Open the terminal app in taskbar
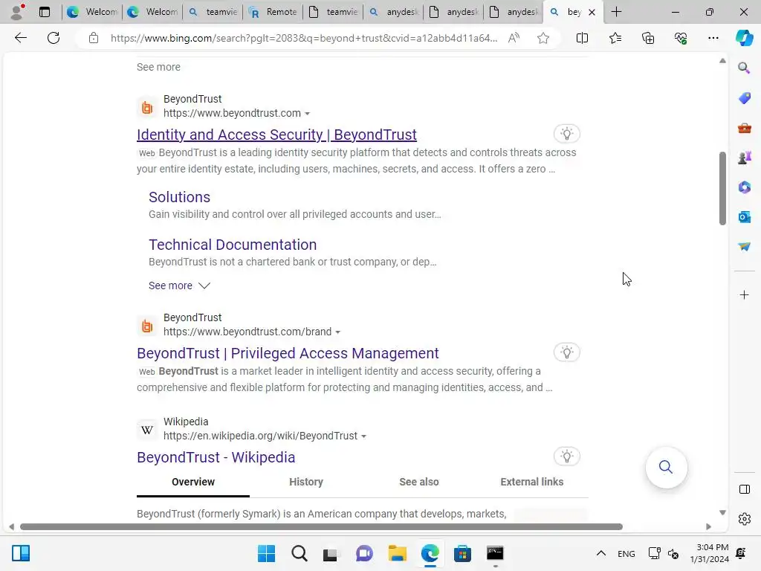The width and height of the screenshot is (761, 571). click(495, 553)
